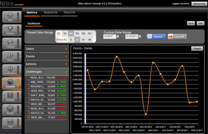Select the Widgets sidebar icon

(x=10, y=96)
